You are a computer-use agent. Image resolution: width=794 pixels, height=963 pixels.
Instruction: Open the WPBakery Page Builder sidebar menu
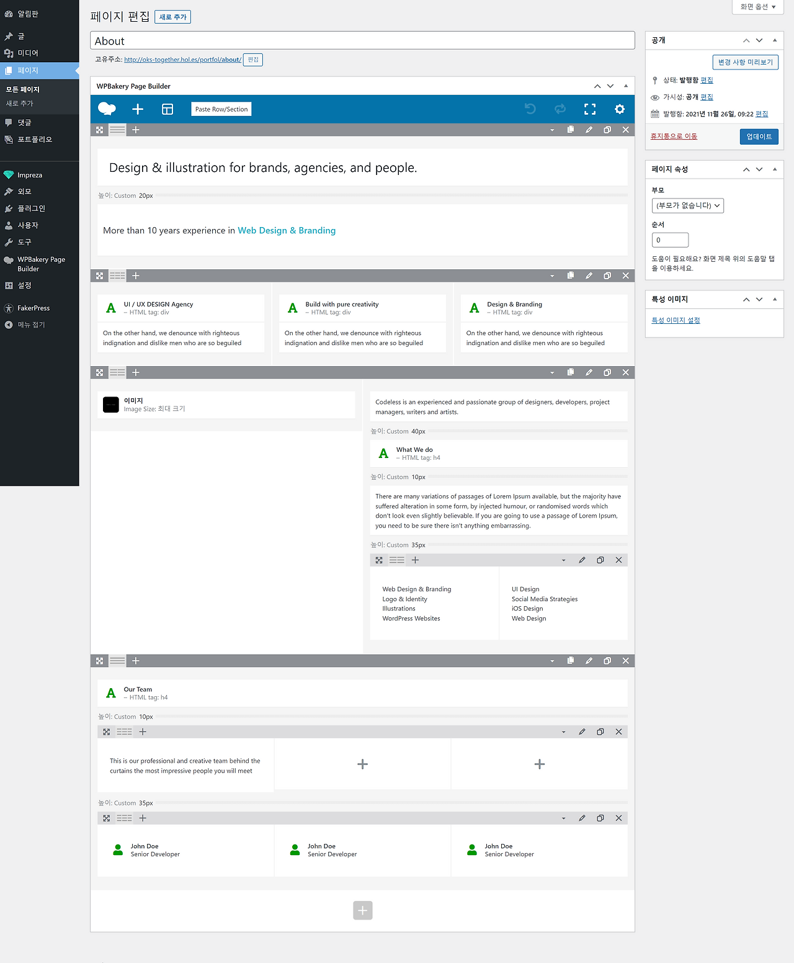click(40, 264)
